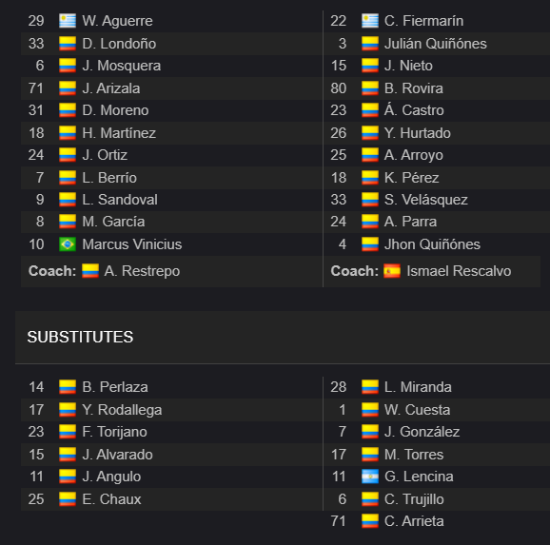The image size is (550, 545).
Task: Open player W. Aguerre
Action: 117,21
